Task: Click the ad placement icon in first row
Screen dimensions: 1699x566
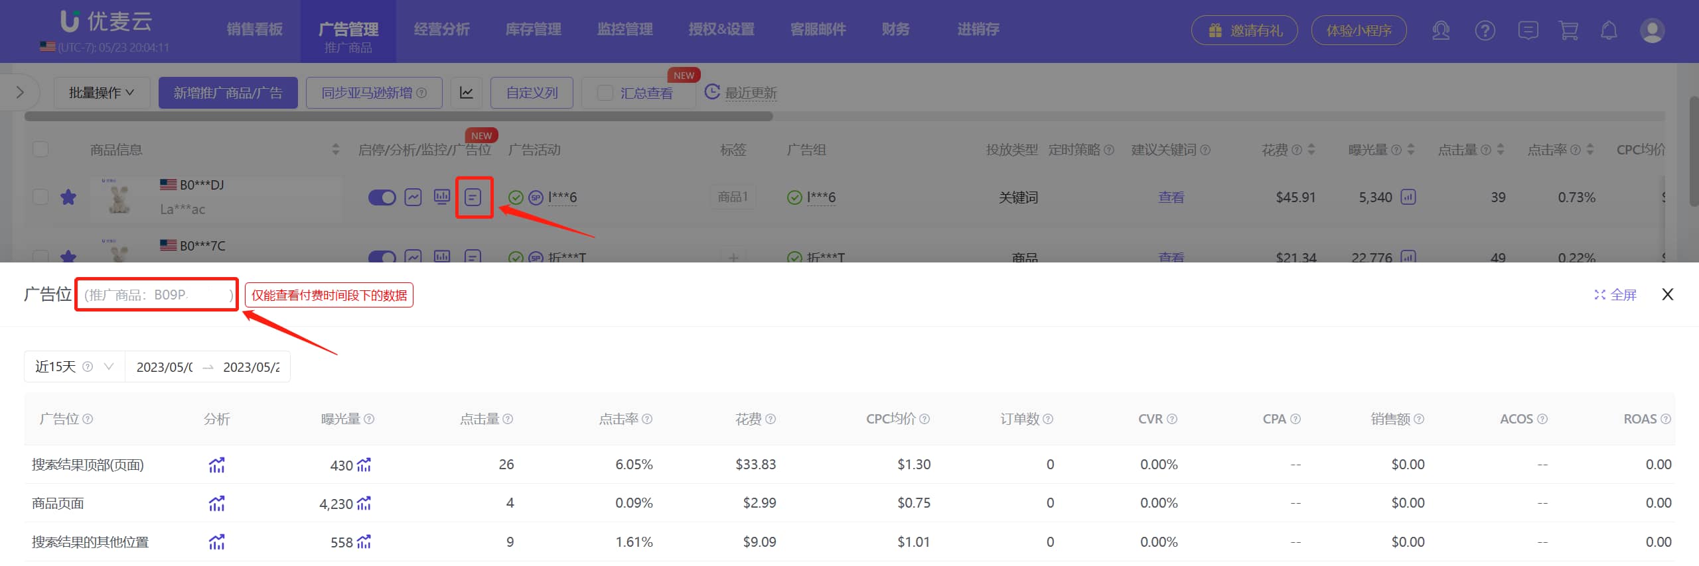Action: (x=473, y=198)
